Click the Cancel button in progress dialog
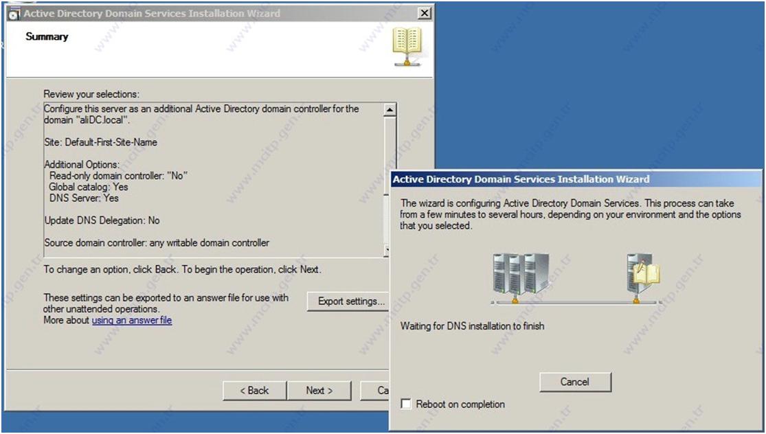 click(x=575, y=382)
